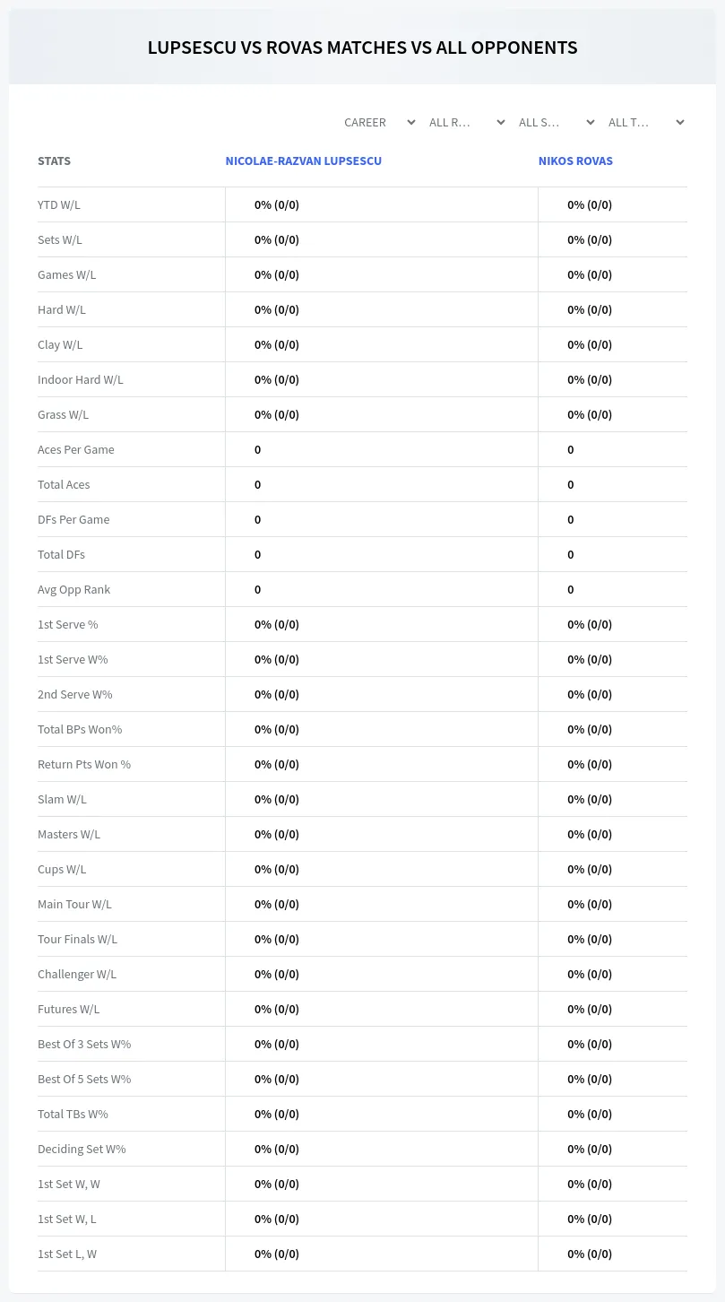Select the STATS column header
Image resolution: width=725 pixels, height=1302 pixels.
click(54, 161)
